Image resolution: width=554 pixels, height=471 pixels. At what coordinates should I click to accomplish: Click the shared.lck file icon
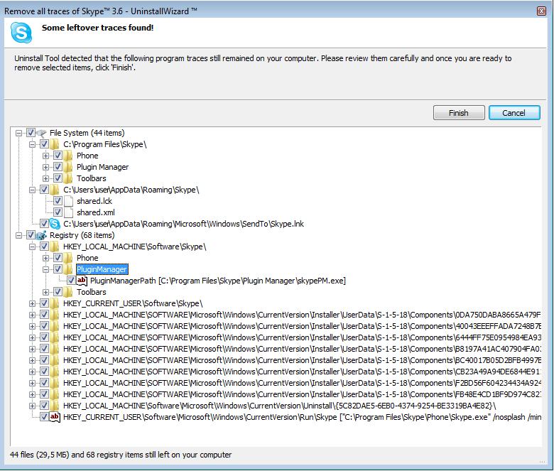(68, 201)
